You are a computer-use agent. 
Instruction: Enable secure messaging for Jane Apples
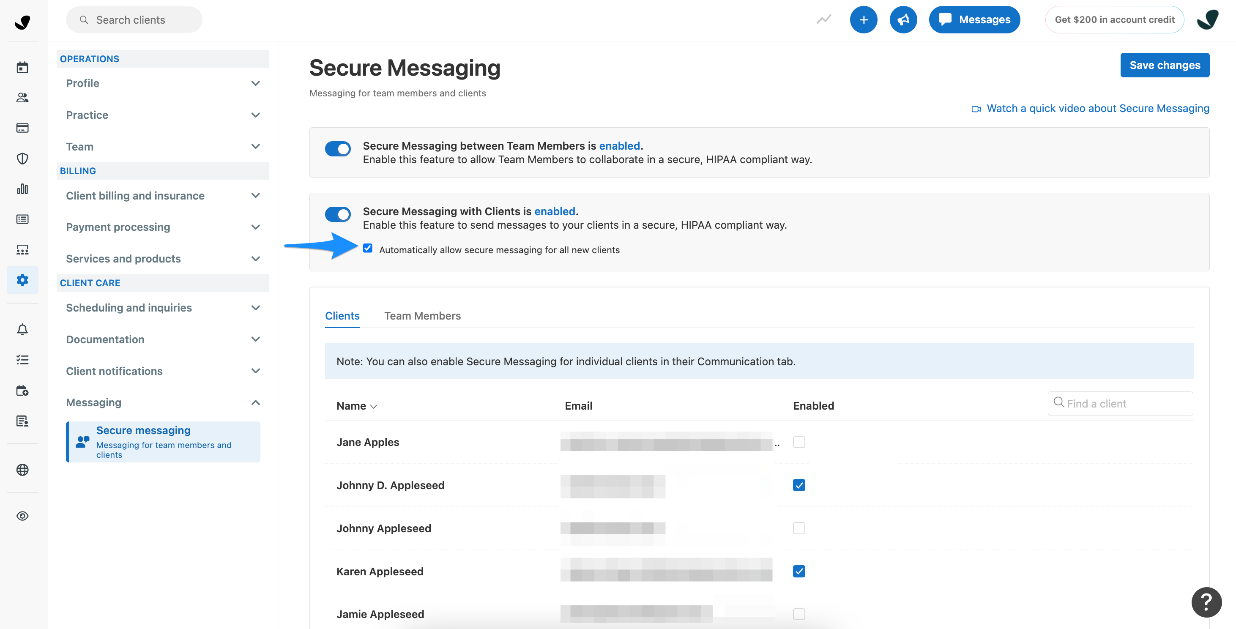pos(799,442)
